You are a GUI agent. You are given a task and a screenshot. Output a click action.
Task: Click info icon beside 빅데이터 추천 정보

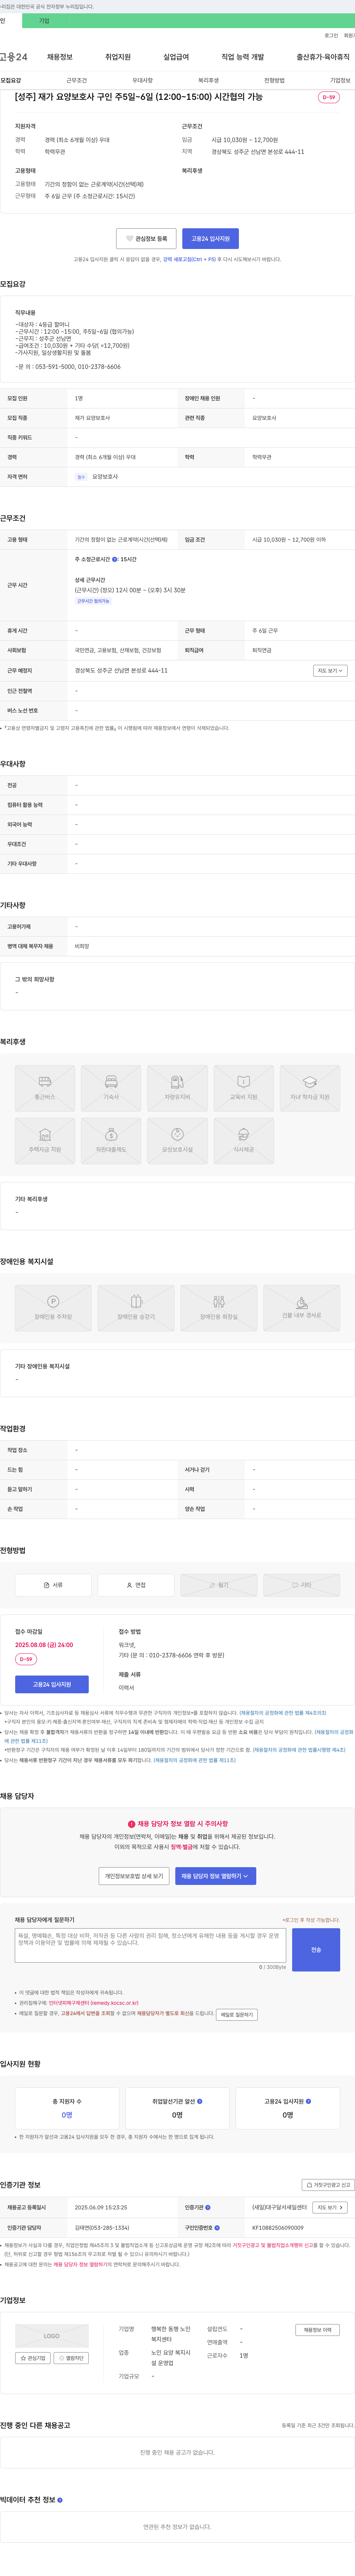pos(60,2500)
